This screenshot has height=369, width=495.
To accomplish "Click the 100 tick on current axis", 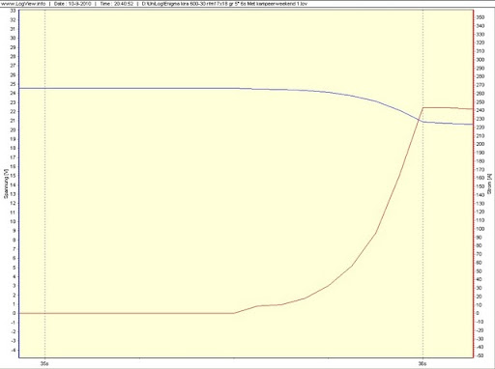I will (480, 229).
